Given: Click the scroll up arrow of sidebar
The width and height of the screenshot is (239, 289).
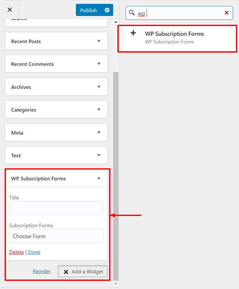Looking at the screenshot, I should 116,22.
